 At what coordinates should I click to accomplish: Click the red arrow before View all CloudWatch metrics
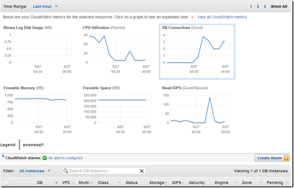(192, 17)
